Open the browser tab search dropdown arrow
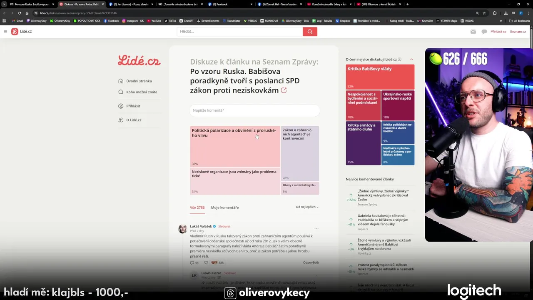Screen dimensions: 533x300 coord(4,4)
